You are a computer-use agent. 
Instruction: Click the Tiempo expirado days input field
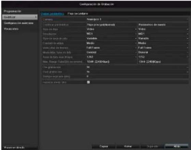(x=137, y=77)
